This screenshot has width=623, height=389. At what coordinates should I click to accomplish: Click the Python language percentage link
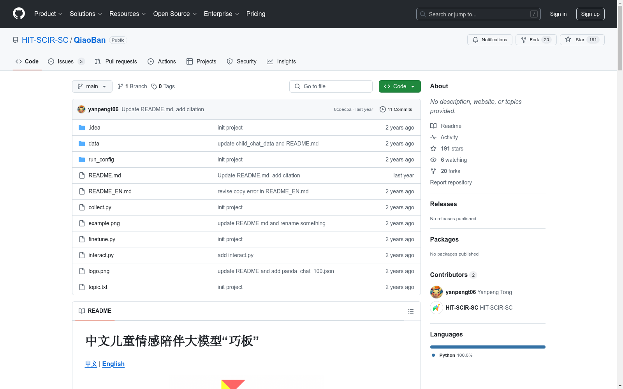tap(452, 355)
